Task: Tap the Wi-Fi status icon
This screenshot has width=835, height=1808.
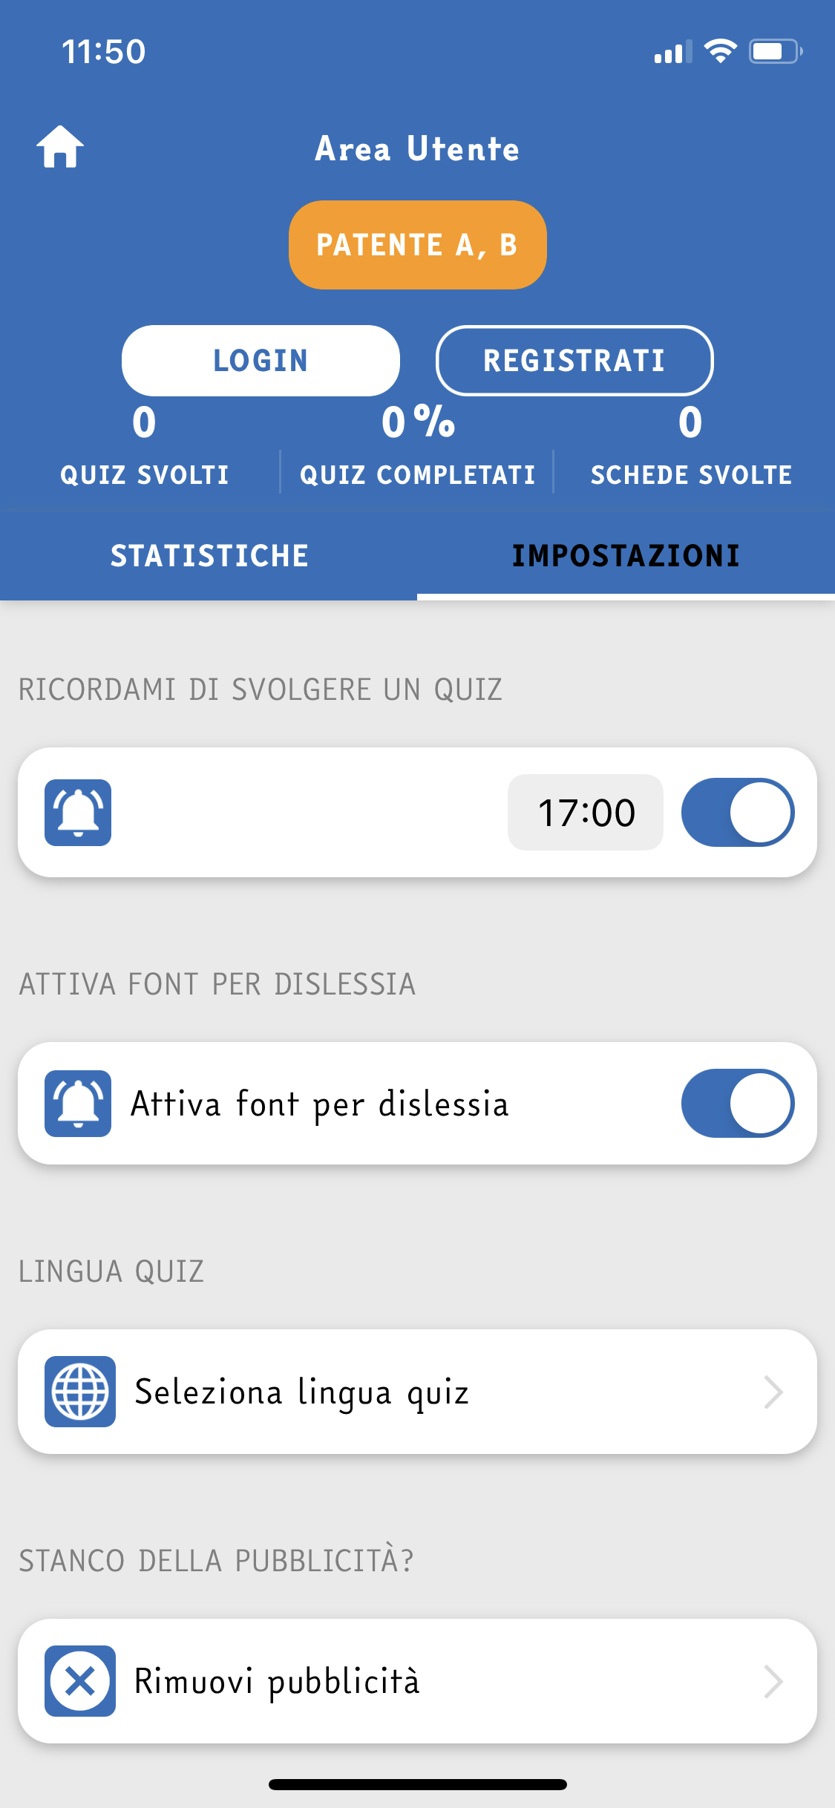Action: [720, 51]
